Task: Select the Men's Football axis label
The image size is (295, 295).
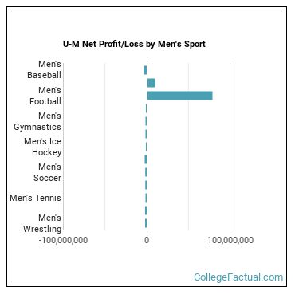Action: coord(45,96)
